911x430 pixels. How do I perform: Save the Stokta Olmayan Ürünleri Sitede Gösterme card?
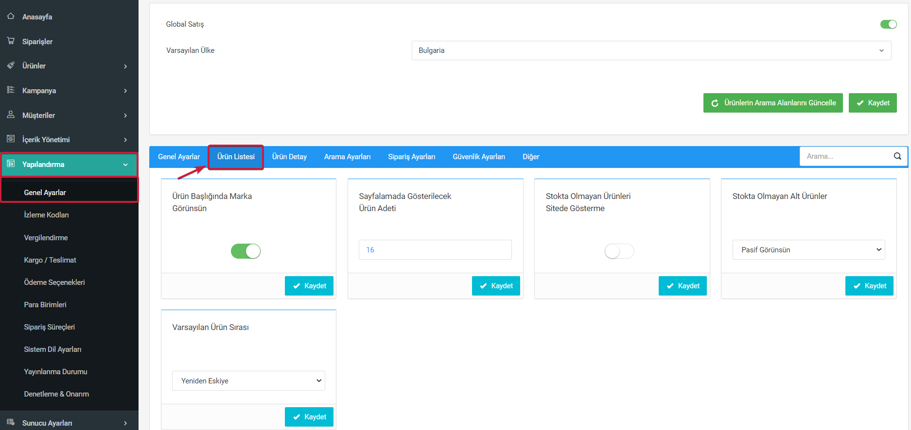tap(683, 286)
